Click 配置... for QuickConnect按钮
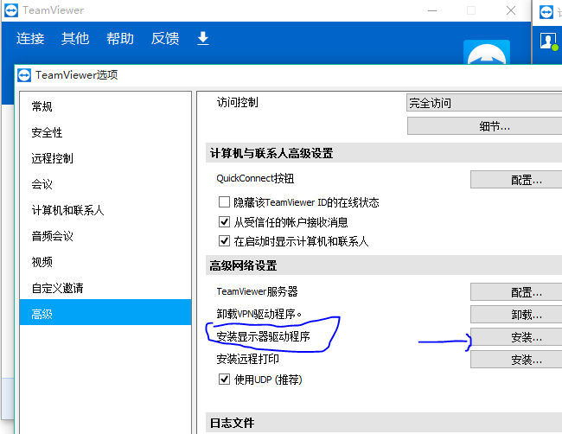 pyautogui.click(x=516, y=180)
